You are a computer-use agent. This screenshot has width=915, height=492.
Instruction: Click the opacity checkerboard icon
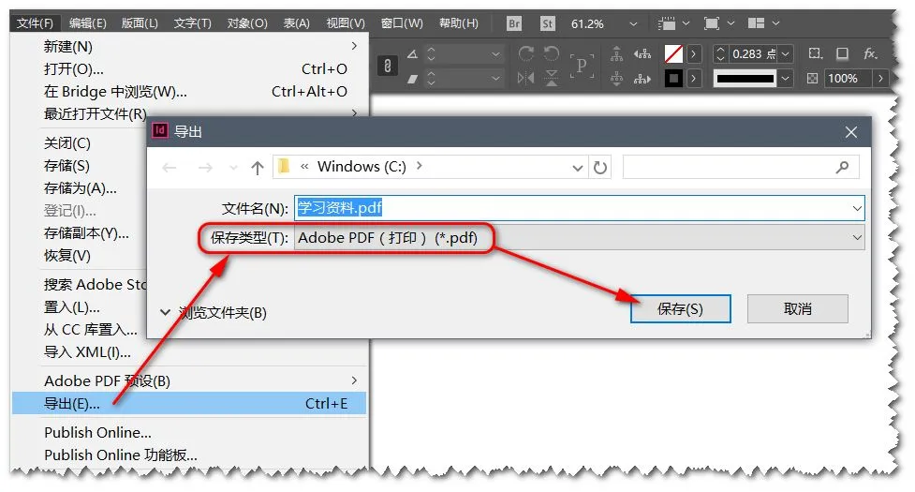(x=812, y=78)
